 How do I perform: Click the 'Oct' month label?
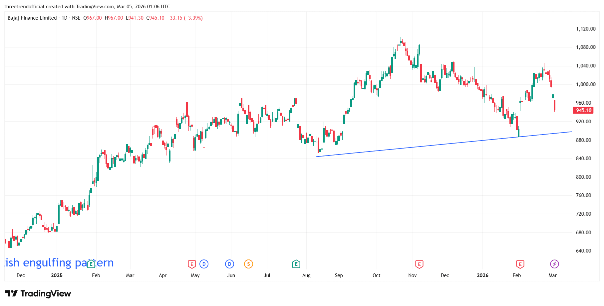click(376, 275)
